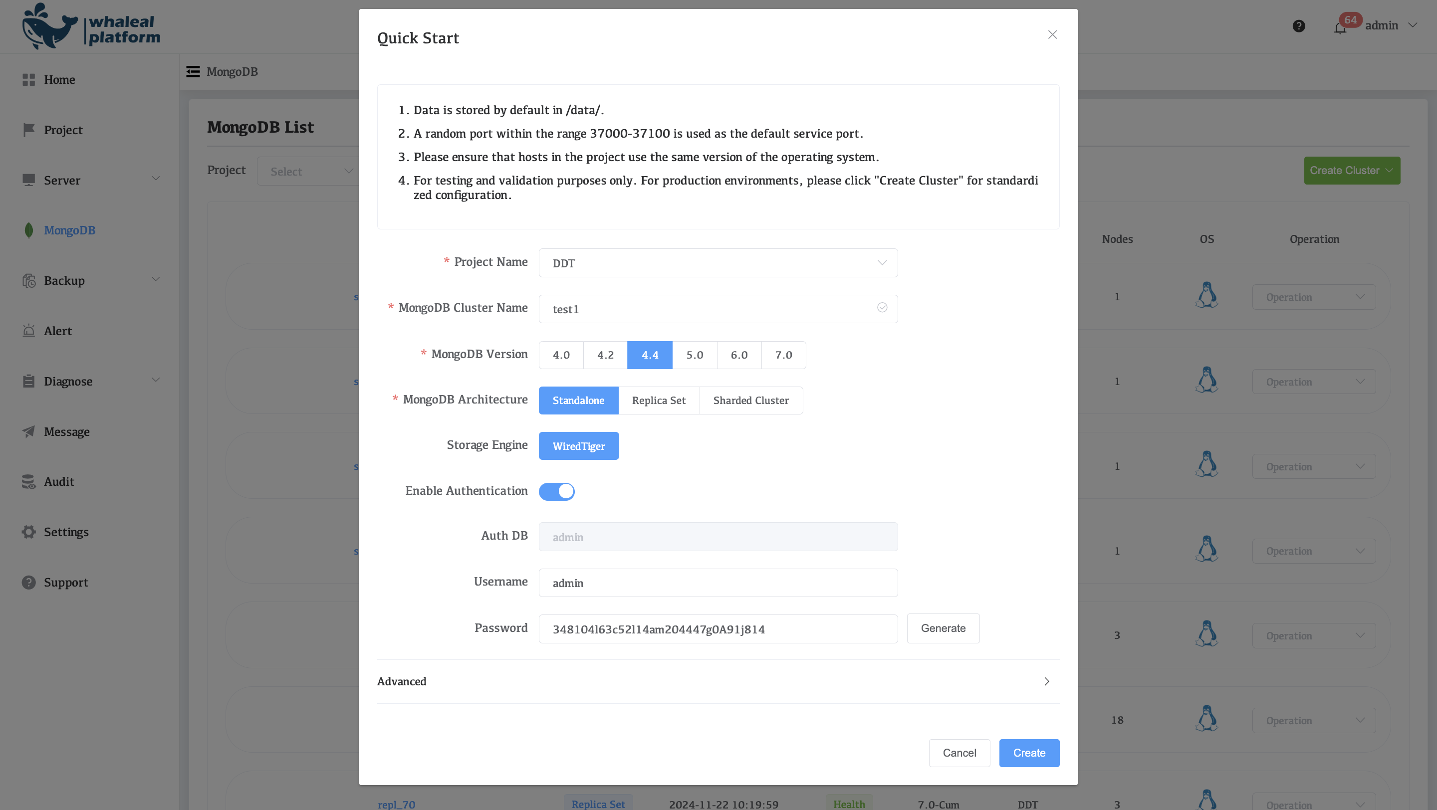The height and width of the screenshot is (810, 1437).
Task: Open the admin account dropdown
Action: 1389,25
